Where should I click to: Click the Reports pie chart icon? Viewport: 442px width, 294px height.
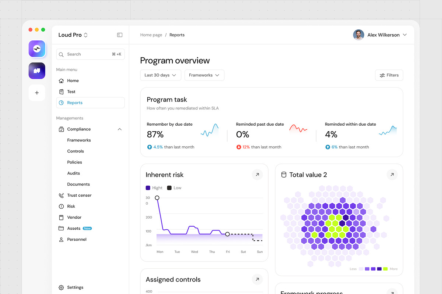click(x=62, y=103)
